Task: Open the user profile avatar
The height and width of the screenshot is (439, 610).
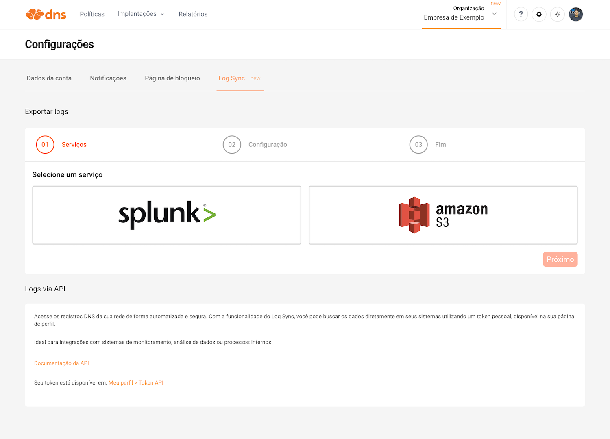Action: 575,14
